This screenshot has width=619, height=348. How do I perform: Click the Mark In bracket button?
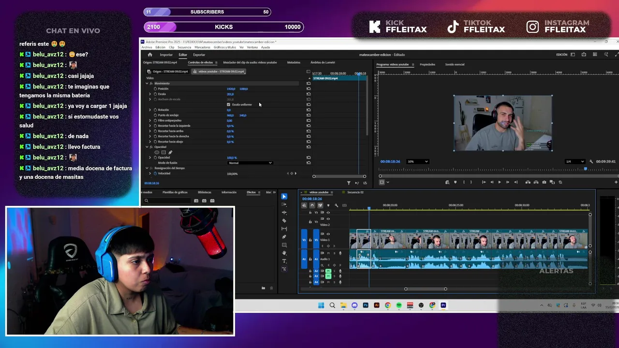coord(464,182)
